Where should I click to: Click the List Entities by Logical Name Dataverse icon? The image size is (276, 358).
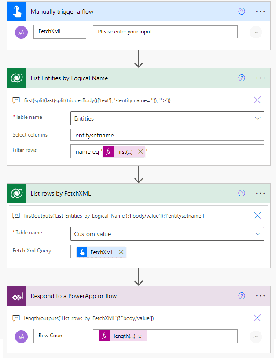[17, 78]
